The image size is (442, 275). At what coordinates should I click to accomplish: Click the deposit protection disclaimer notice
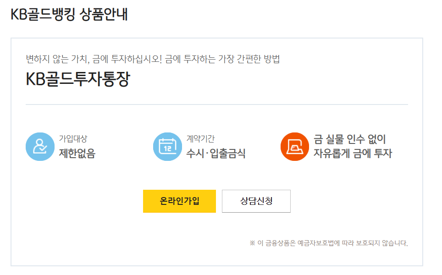(x=328, y=242)
